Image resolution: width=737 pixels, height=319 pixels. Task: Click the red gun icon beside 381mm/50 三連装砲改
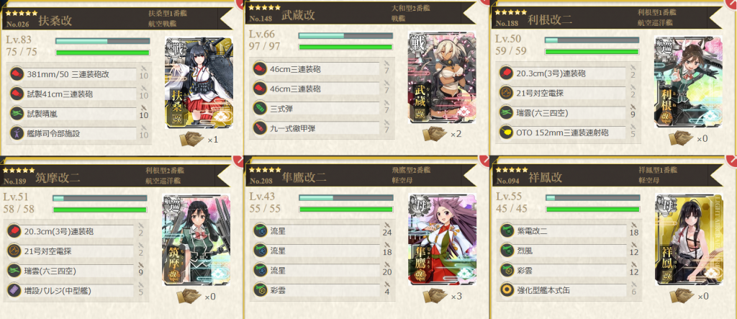pos(17,74)
